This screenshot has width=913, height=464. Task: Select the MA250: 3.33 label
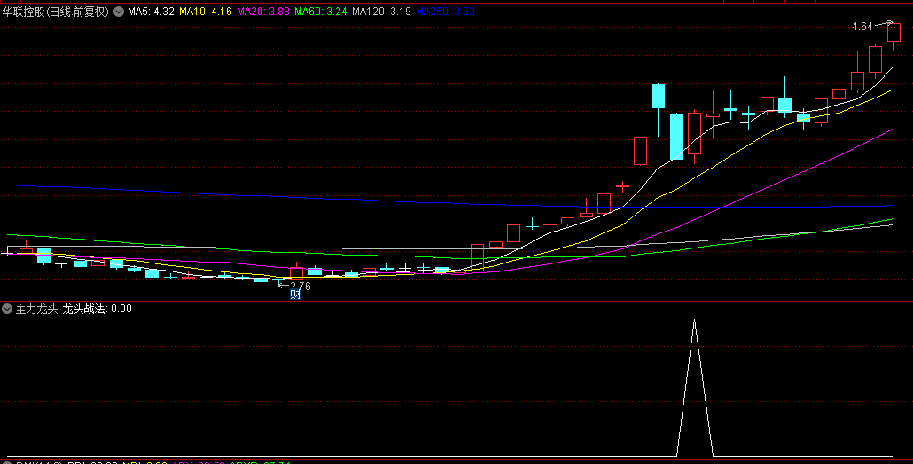point(446,12)
